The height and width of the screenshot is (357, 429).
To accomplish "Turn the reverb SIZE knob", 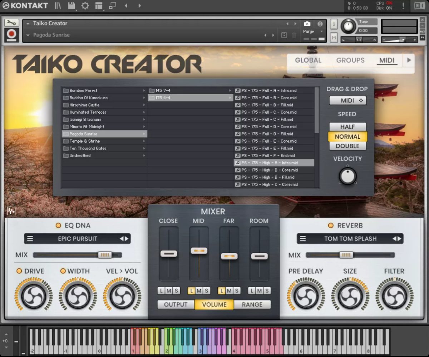I will point(350,296).
